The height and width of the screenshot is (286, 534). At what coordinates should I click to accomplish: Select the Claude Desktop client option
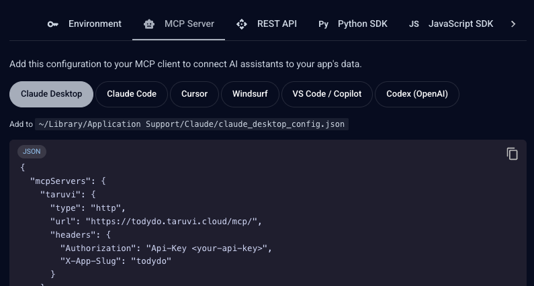click(52, 94)
